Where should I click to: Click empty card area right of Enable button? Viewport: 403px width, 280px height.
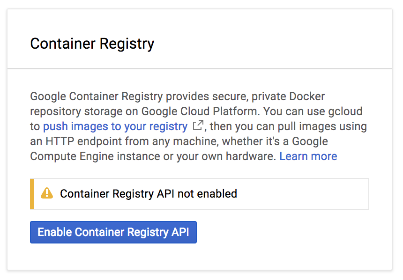[291, 232]
